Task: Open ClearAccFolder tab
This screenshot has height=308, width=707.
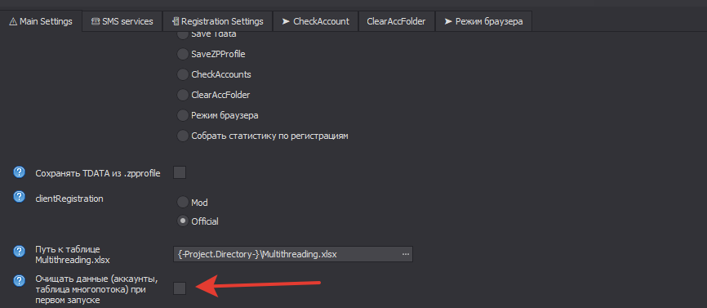Action: tap(396, 21)
